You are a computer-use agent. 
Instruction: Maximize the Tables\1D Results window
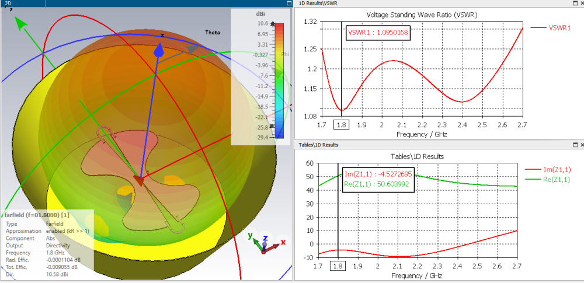click(575, 145)
